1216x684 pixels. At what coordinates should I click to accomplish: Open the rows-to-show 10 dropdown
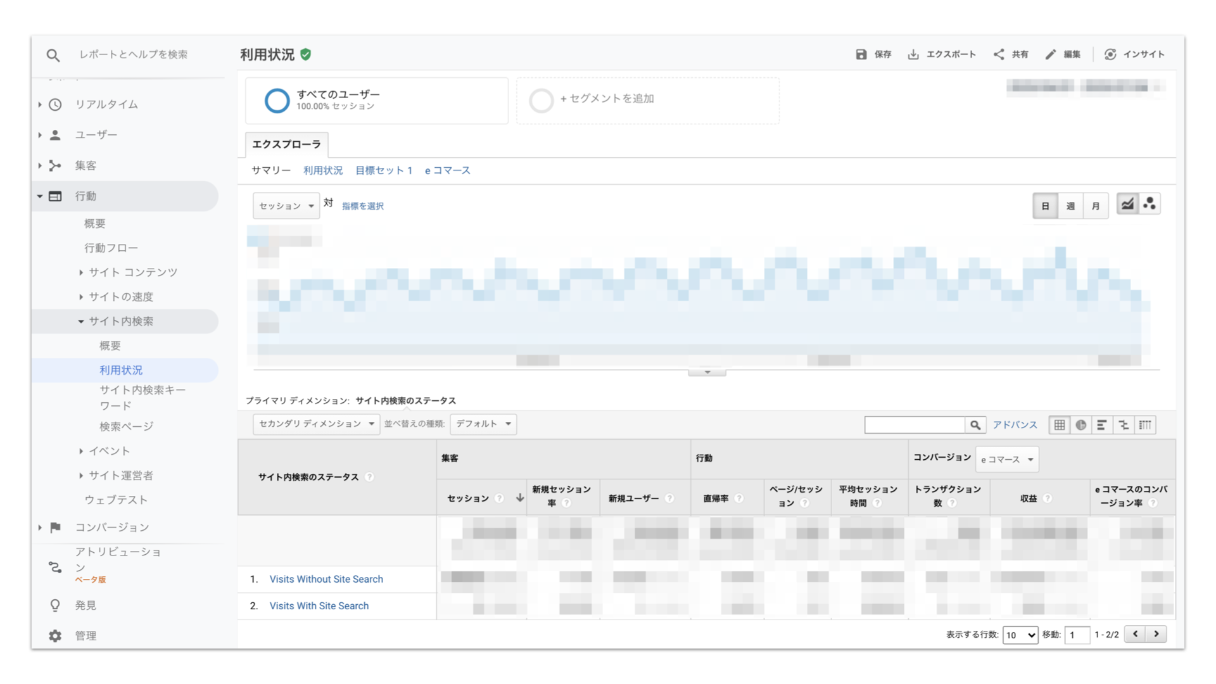click(x=1020, y=635)
